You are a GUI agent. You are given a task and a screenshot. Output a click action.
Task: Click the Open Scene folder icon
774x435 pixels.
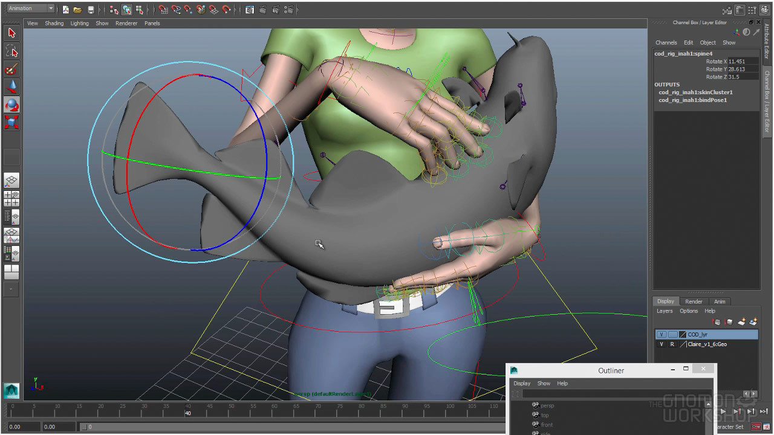tap(77, 10)
